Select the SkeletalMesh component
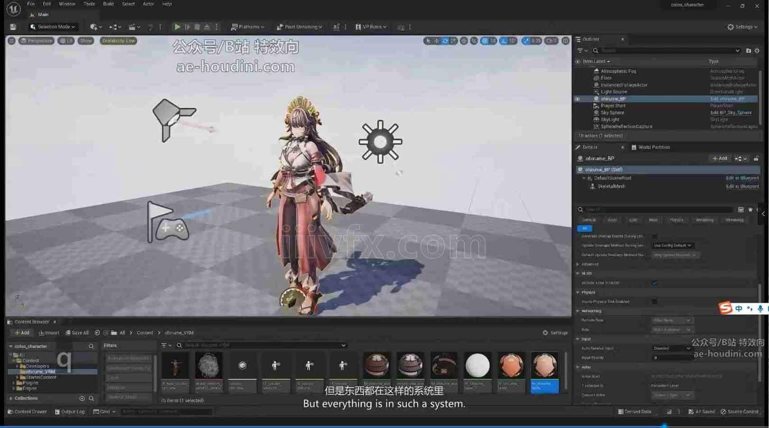769x428 pixels. tap(611, 187)
